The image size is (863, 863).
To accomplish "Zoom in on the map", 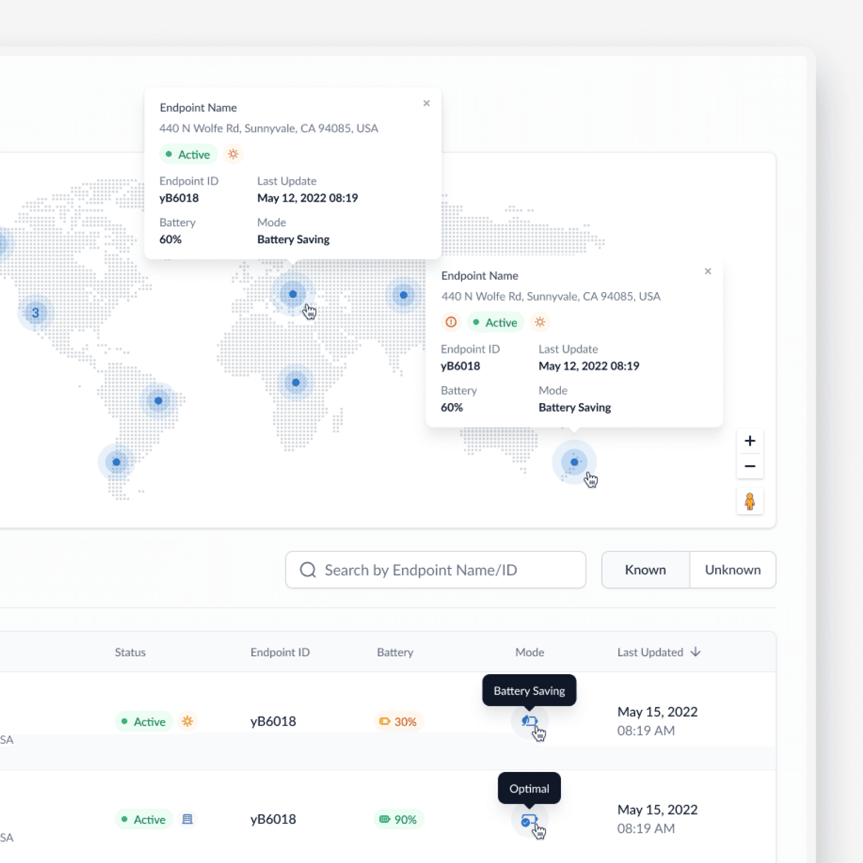I will 750,441.
